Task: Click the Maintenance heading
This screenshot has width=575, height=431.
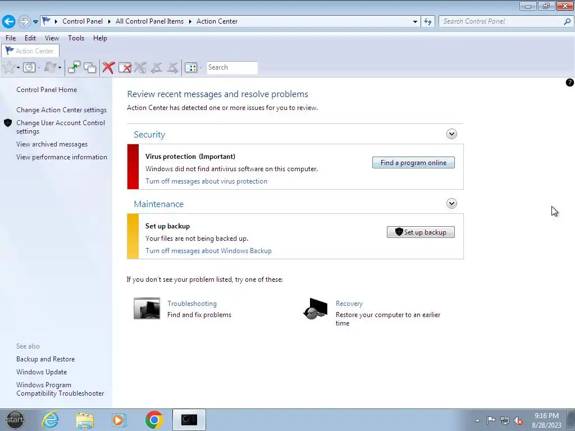Action: [x=158, y=204]
